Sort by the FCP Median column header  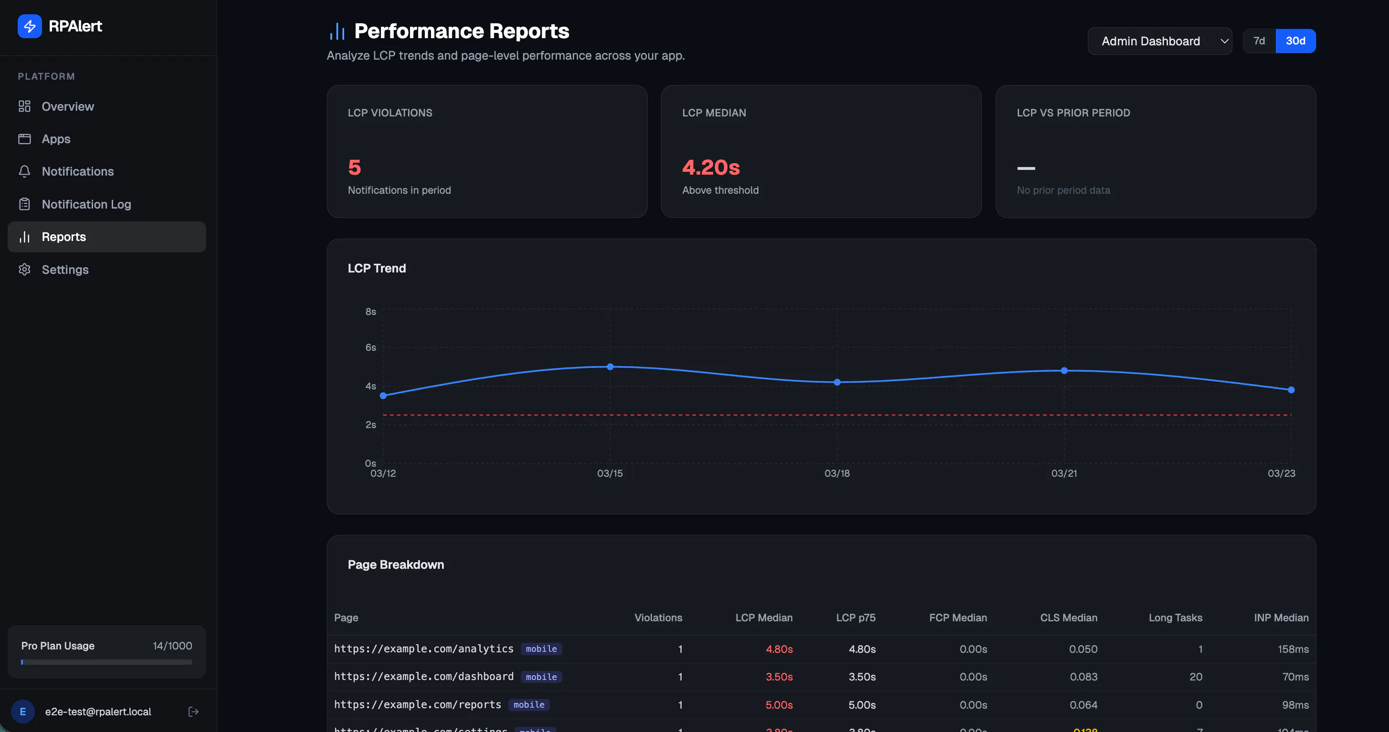[x=958, y=618]
